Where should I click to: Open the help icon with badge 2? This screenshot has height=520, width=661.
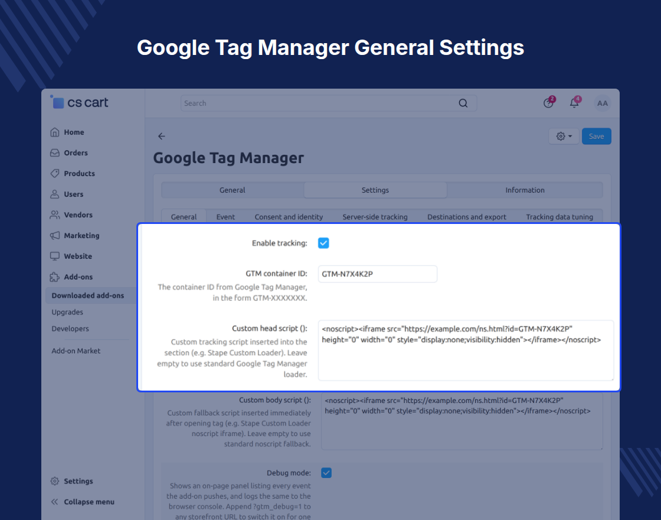(x=548, y=103)
